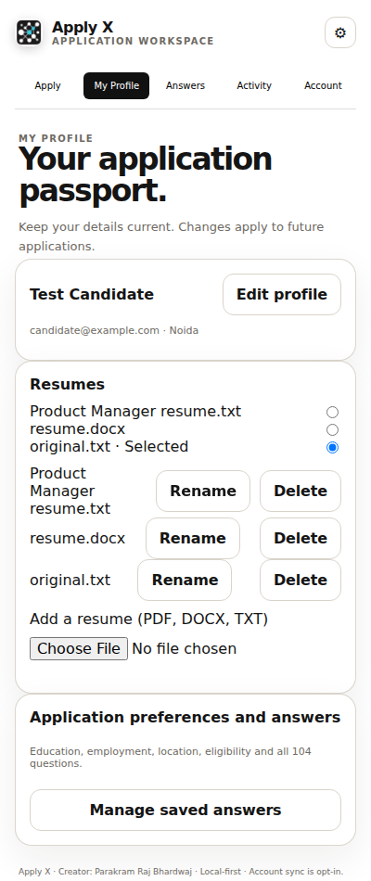Switch to the Apply tab
Screen dimensions: 371x881
pyautogui.click(x=48, y=85)
